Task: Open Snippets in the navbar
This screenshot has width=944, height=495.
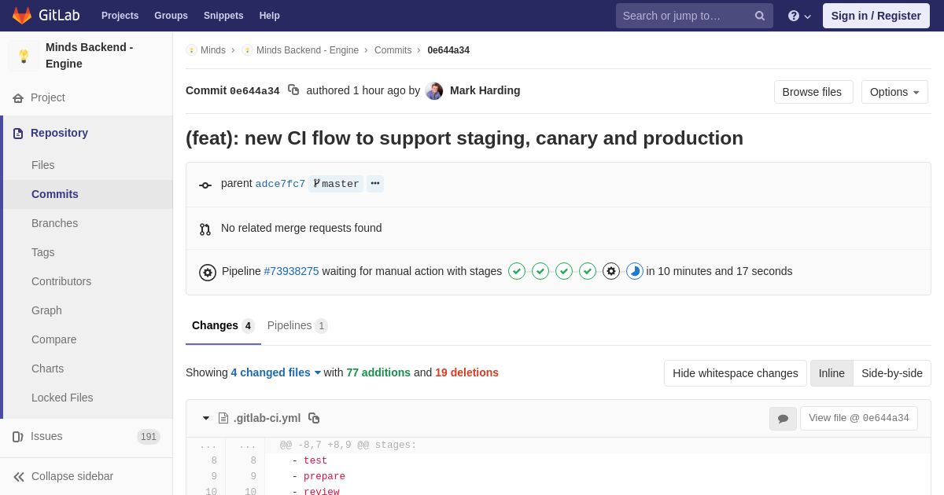Action: point(223,16)
